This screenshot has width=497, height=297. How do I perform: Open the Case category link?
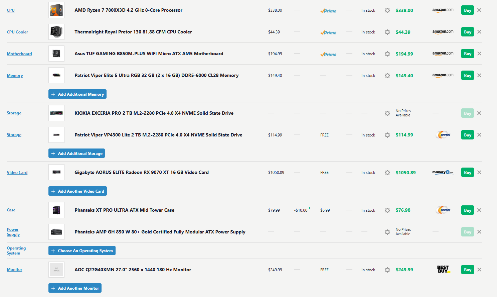point(11,210)
